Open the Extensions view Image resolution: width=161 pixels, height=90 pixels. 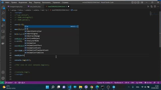3,37
